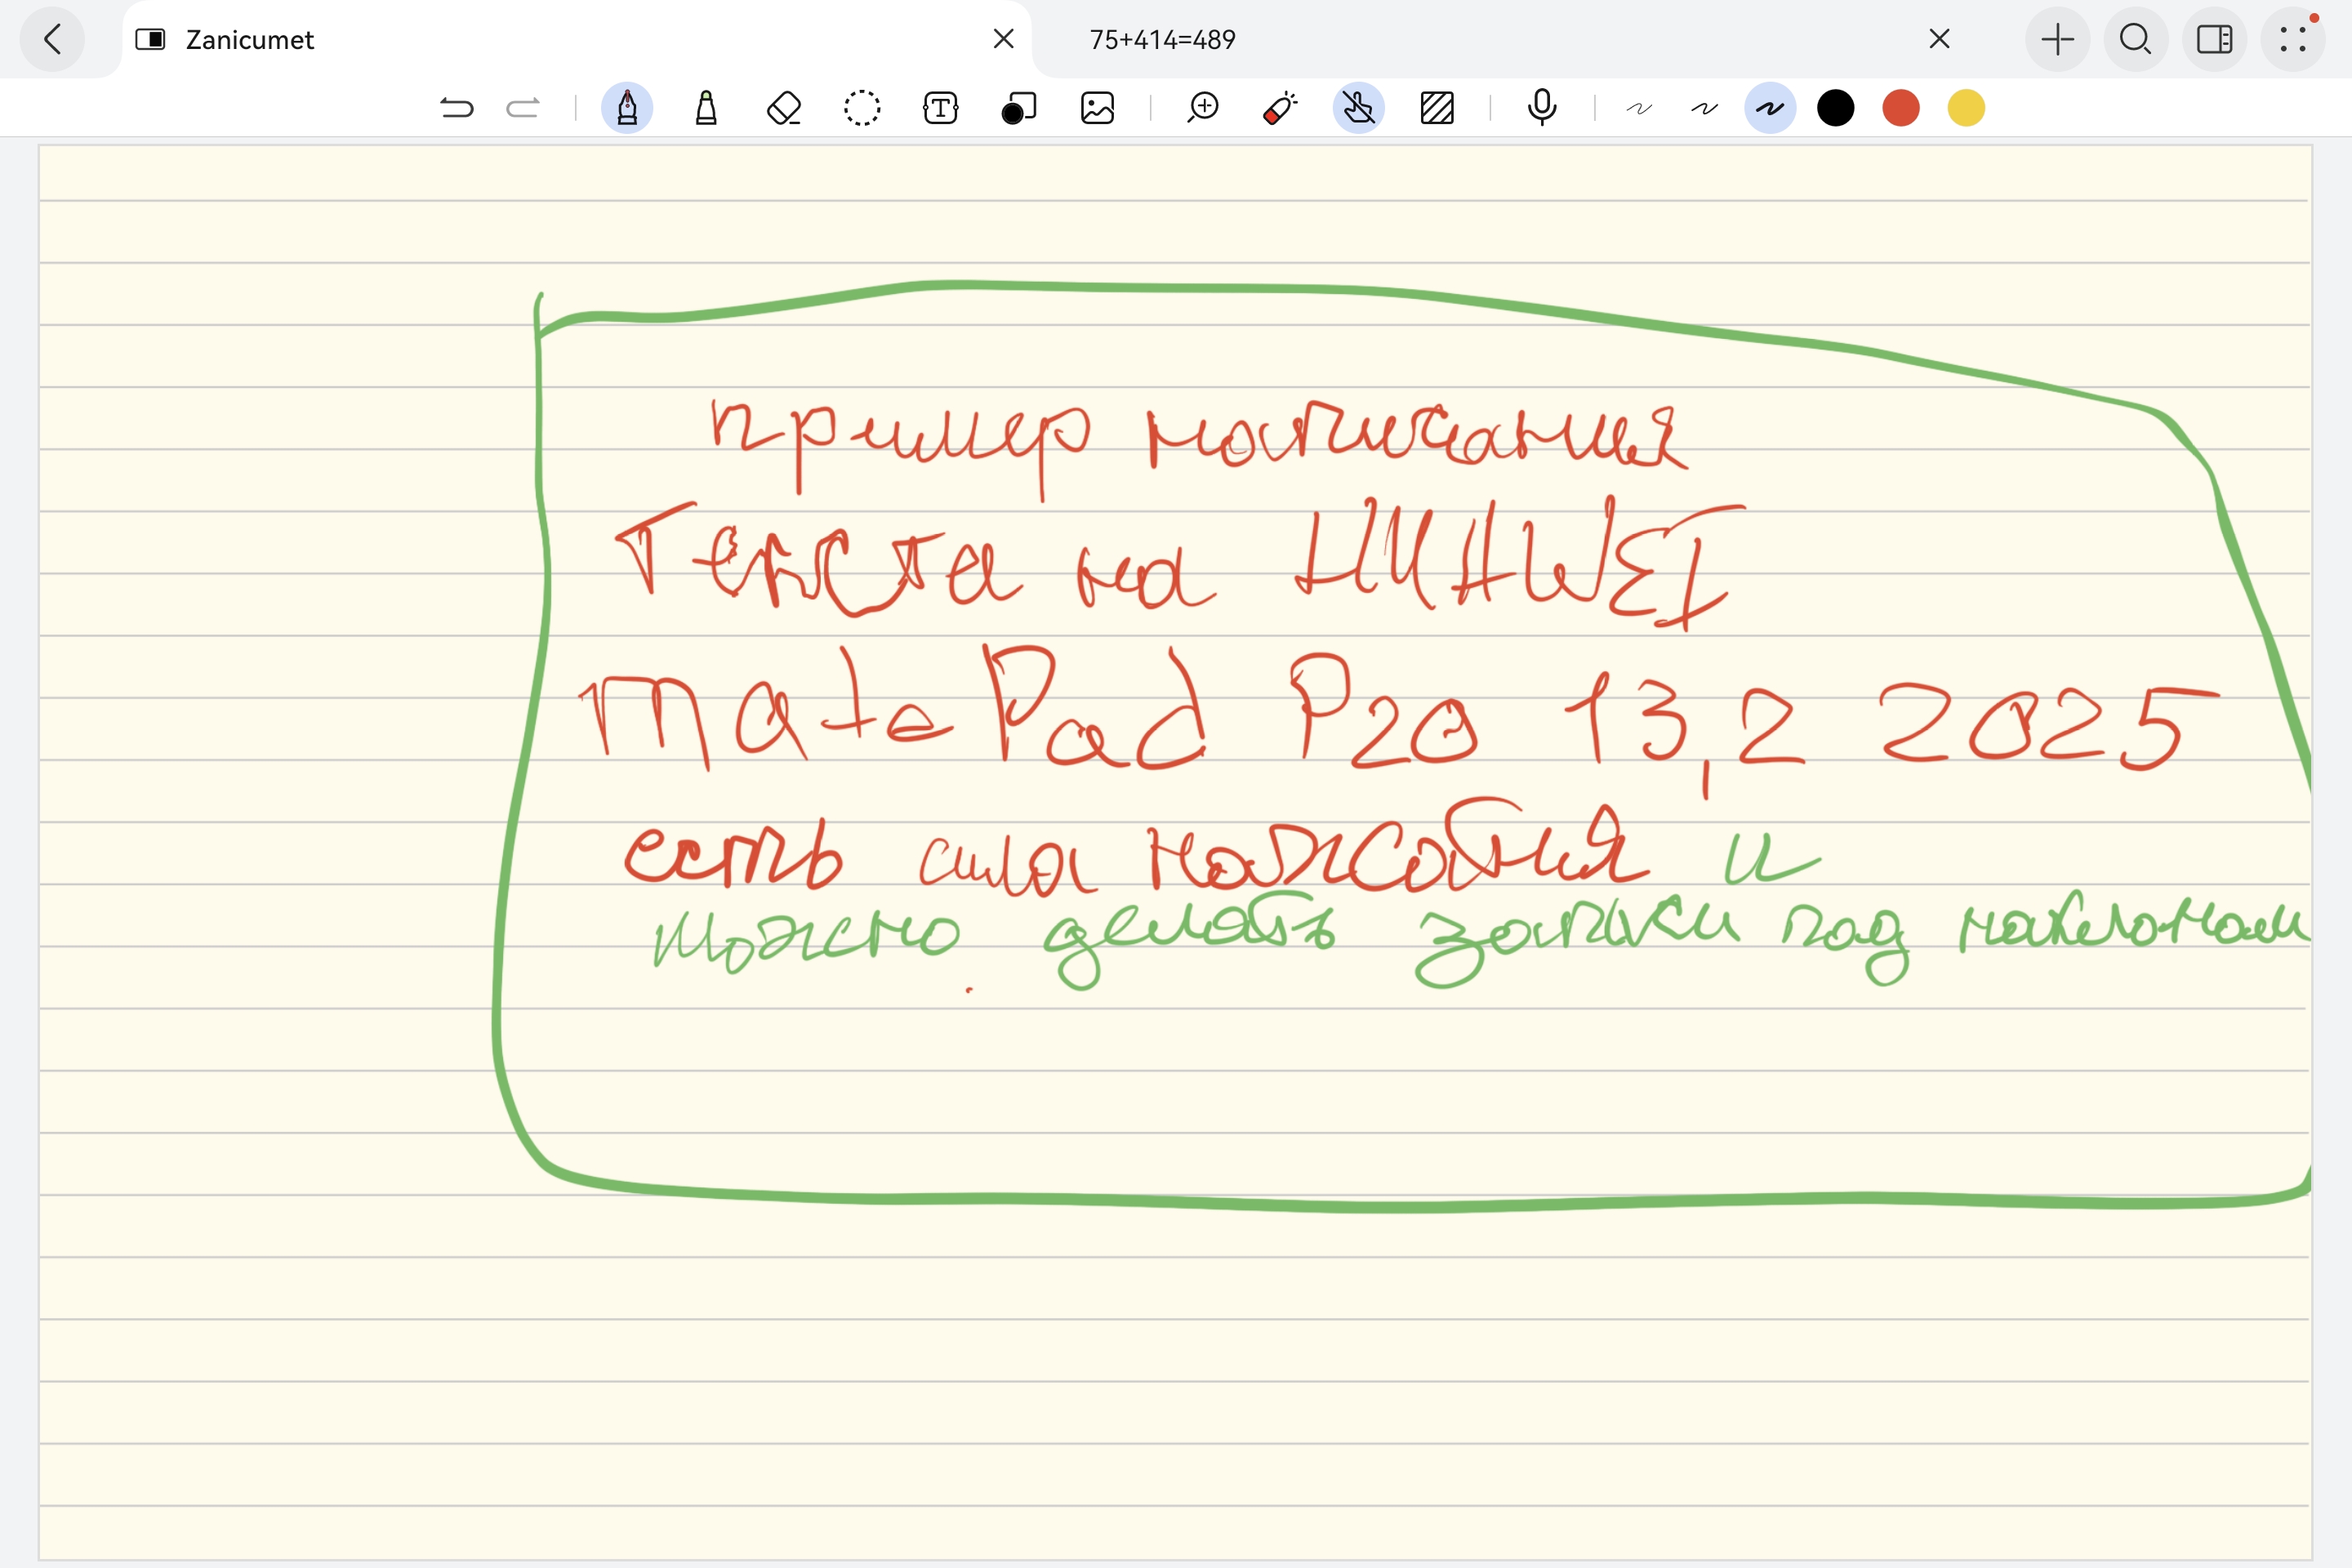Toggle finger touch drawing off
The height and width of the screenshot is (1568, 2352).
[x=1359, y=108]
